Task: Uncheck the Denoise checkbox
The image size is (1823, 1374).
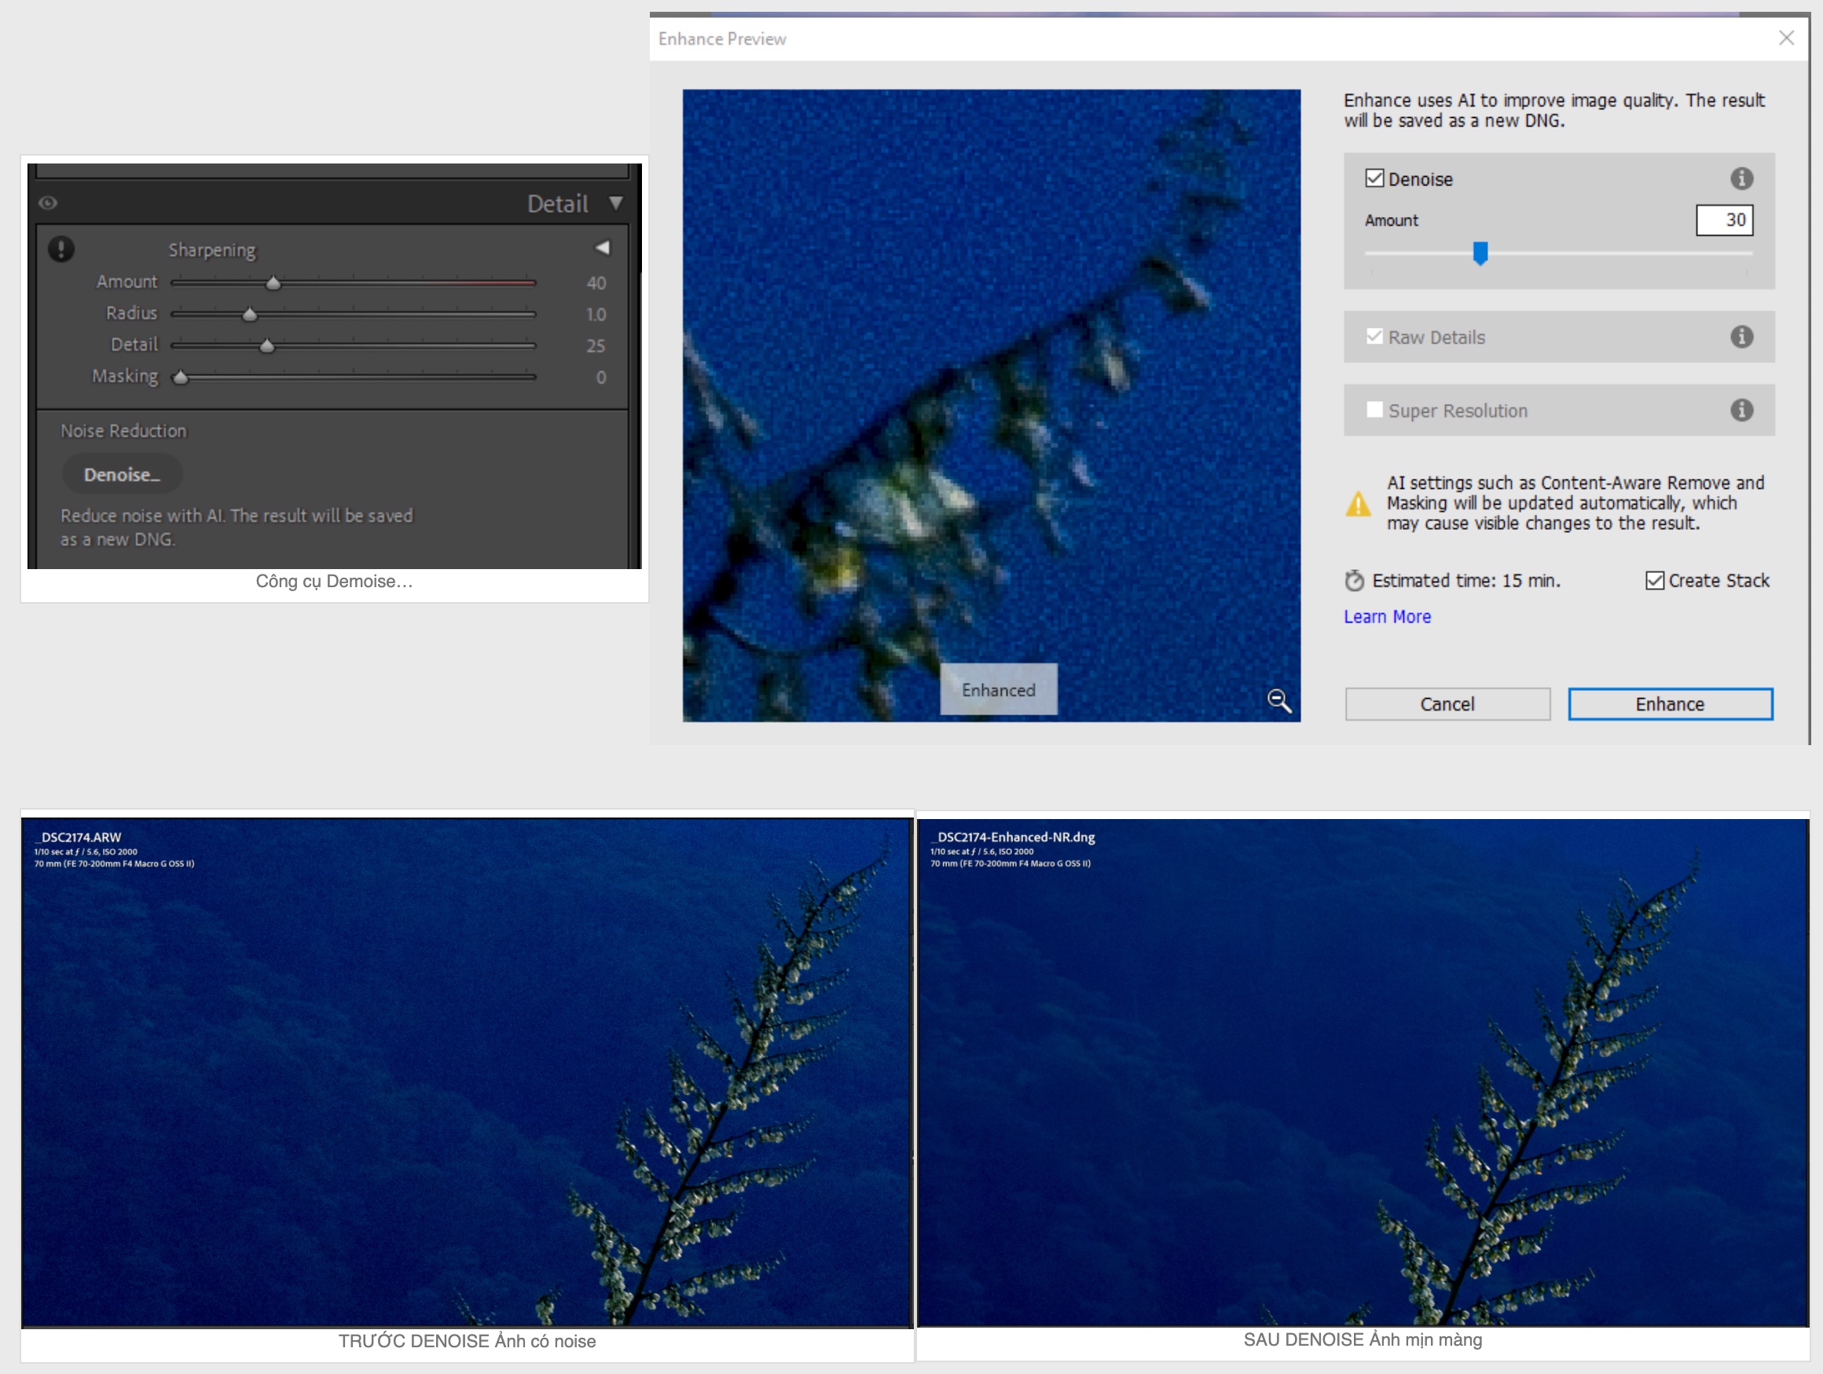Action: (x=1374, y=178)
